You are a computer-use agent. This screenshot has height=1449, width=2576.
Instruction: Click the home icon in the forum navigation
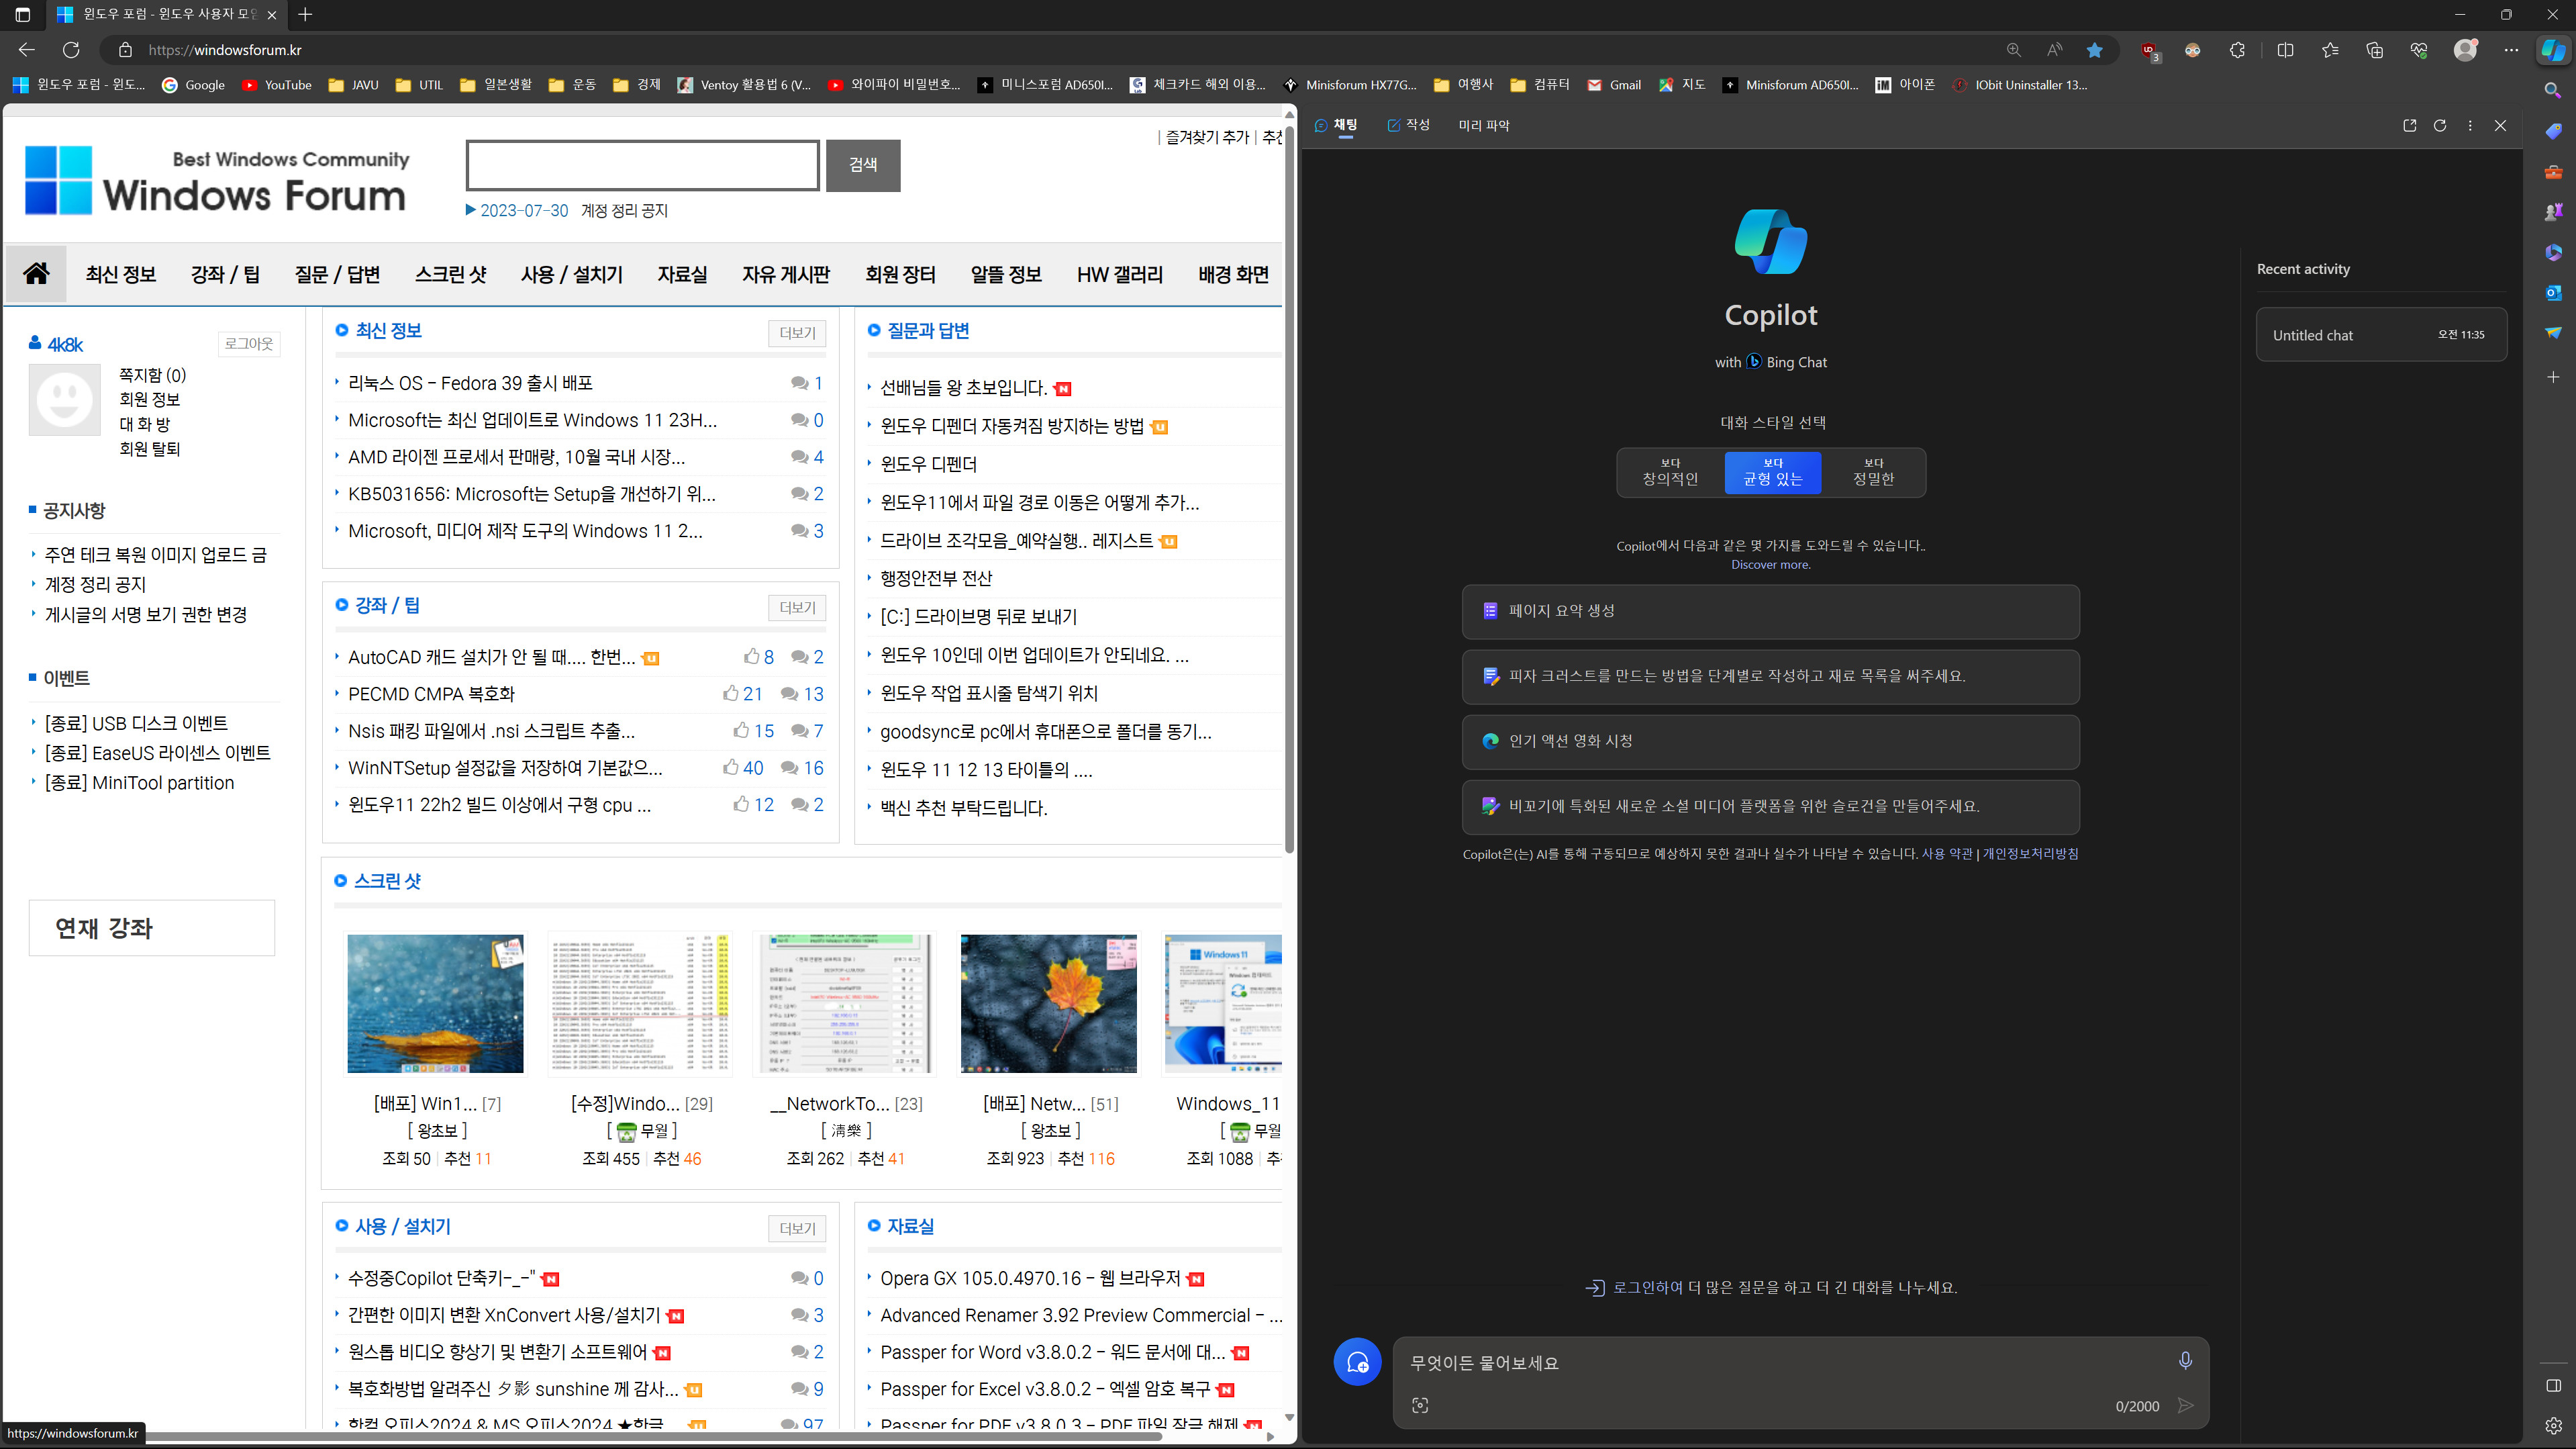pyautogui.click(x=36, y=273)
